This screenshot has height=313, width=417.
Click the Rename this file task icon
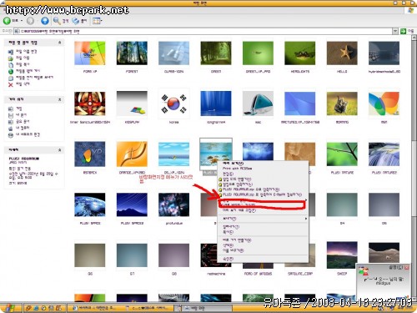coord(11,52)
